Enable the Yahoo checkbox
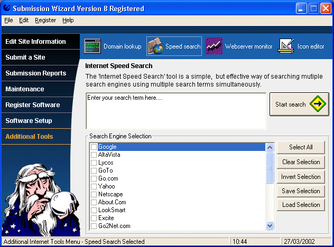 94,187
